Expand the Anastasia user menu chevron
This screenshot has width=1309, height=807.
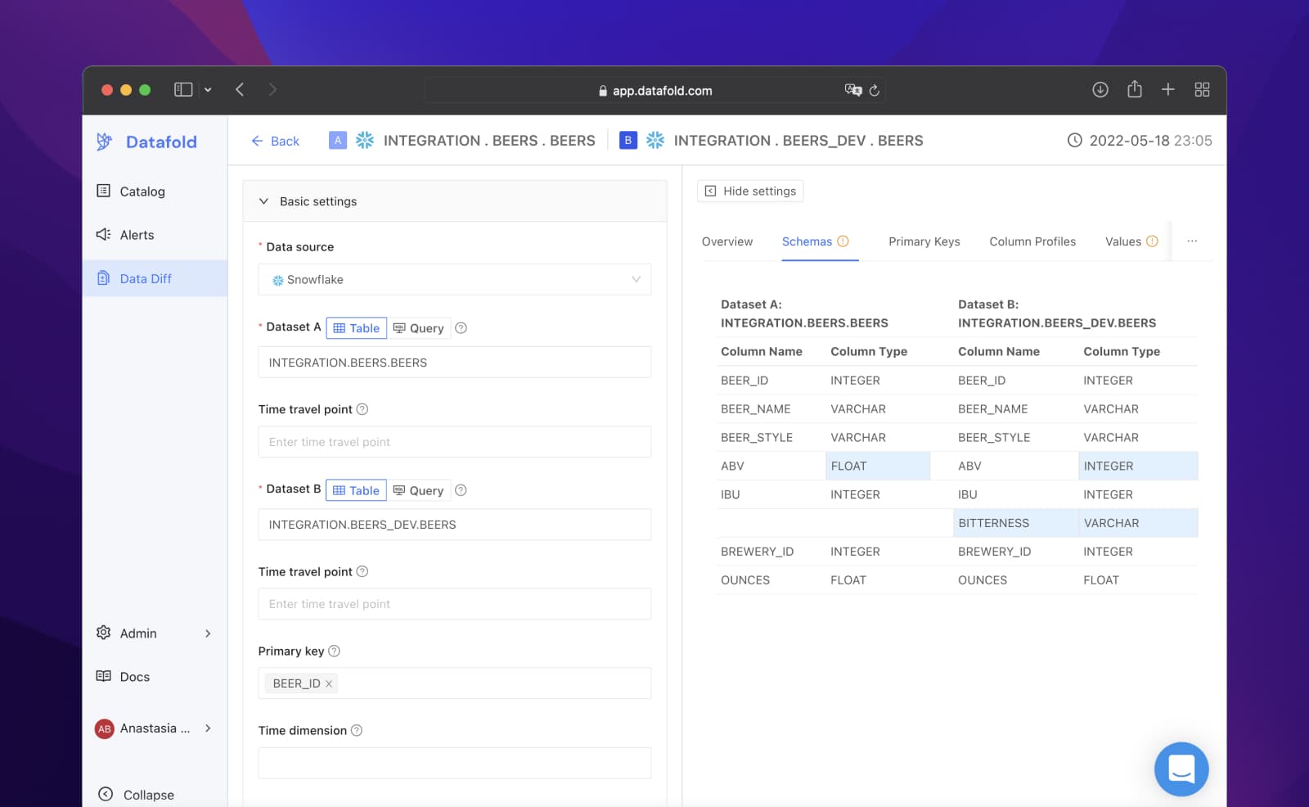click(208, 728)
